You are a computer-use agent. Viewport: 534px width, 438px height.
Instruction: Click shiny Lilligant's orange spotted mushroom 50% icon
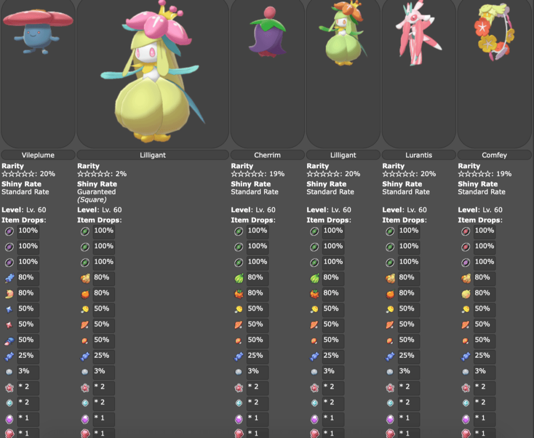pyautogui.click(x=85, y=325)
